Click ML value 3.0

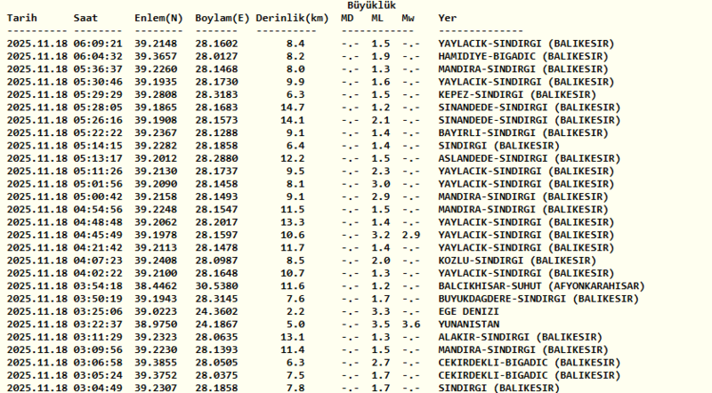click(381, 183)
